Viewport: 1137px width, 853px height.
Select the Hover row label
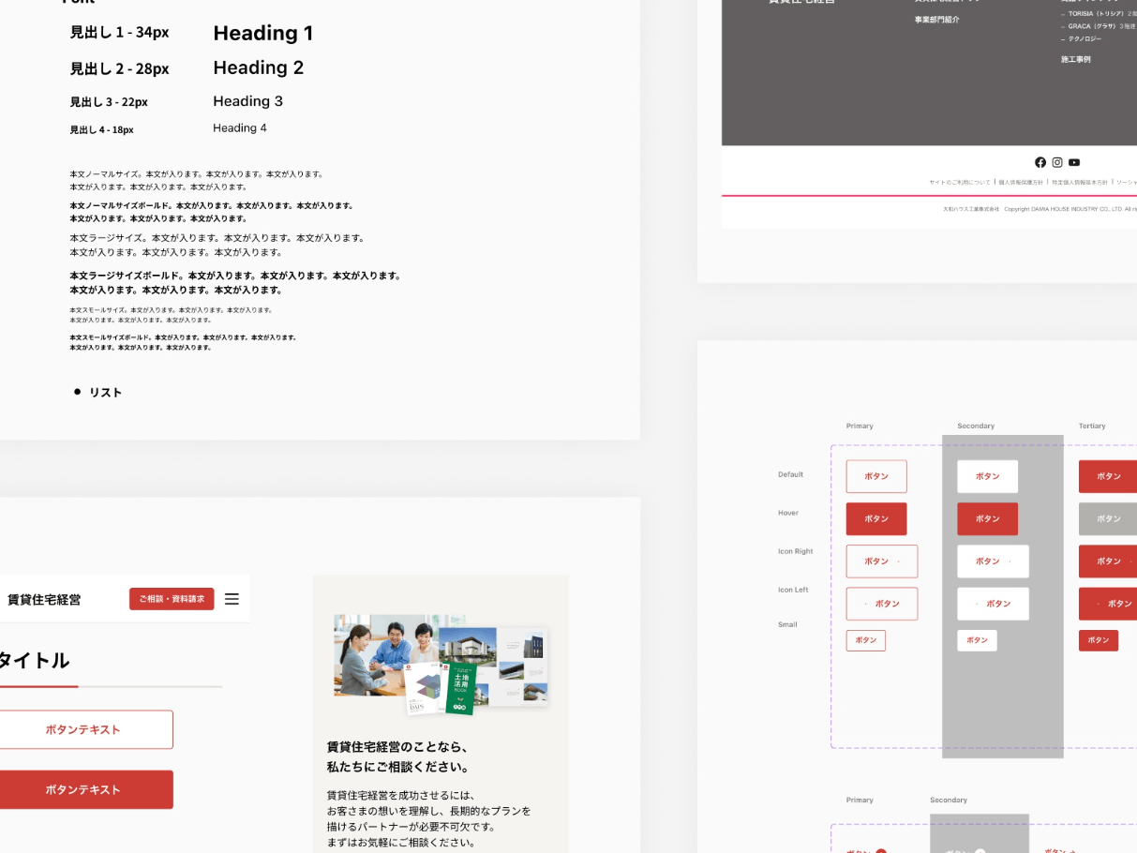coord(788,513)
